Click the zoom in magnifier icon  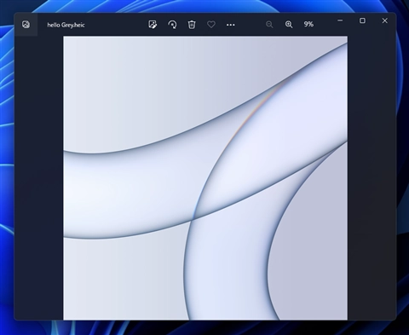(x=289, y=25)
